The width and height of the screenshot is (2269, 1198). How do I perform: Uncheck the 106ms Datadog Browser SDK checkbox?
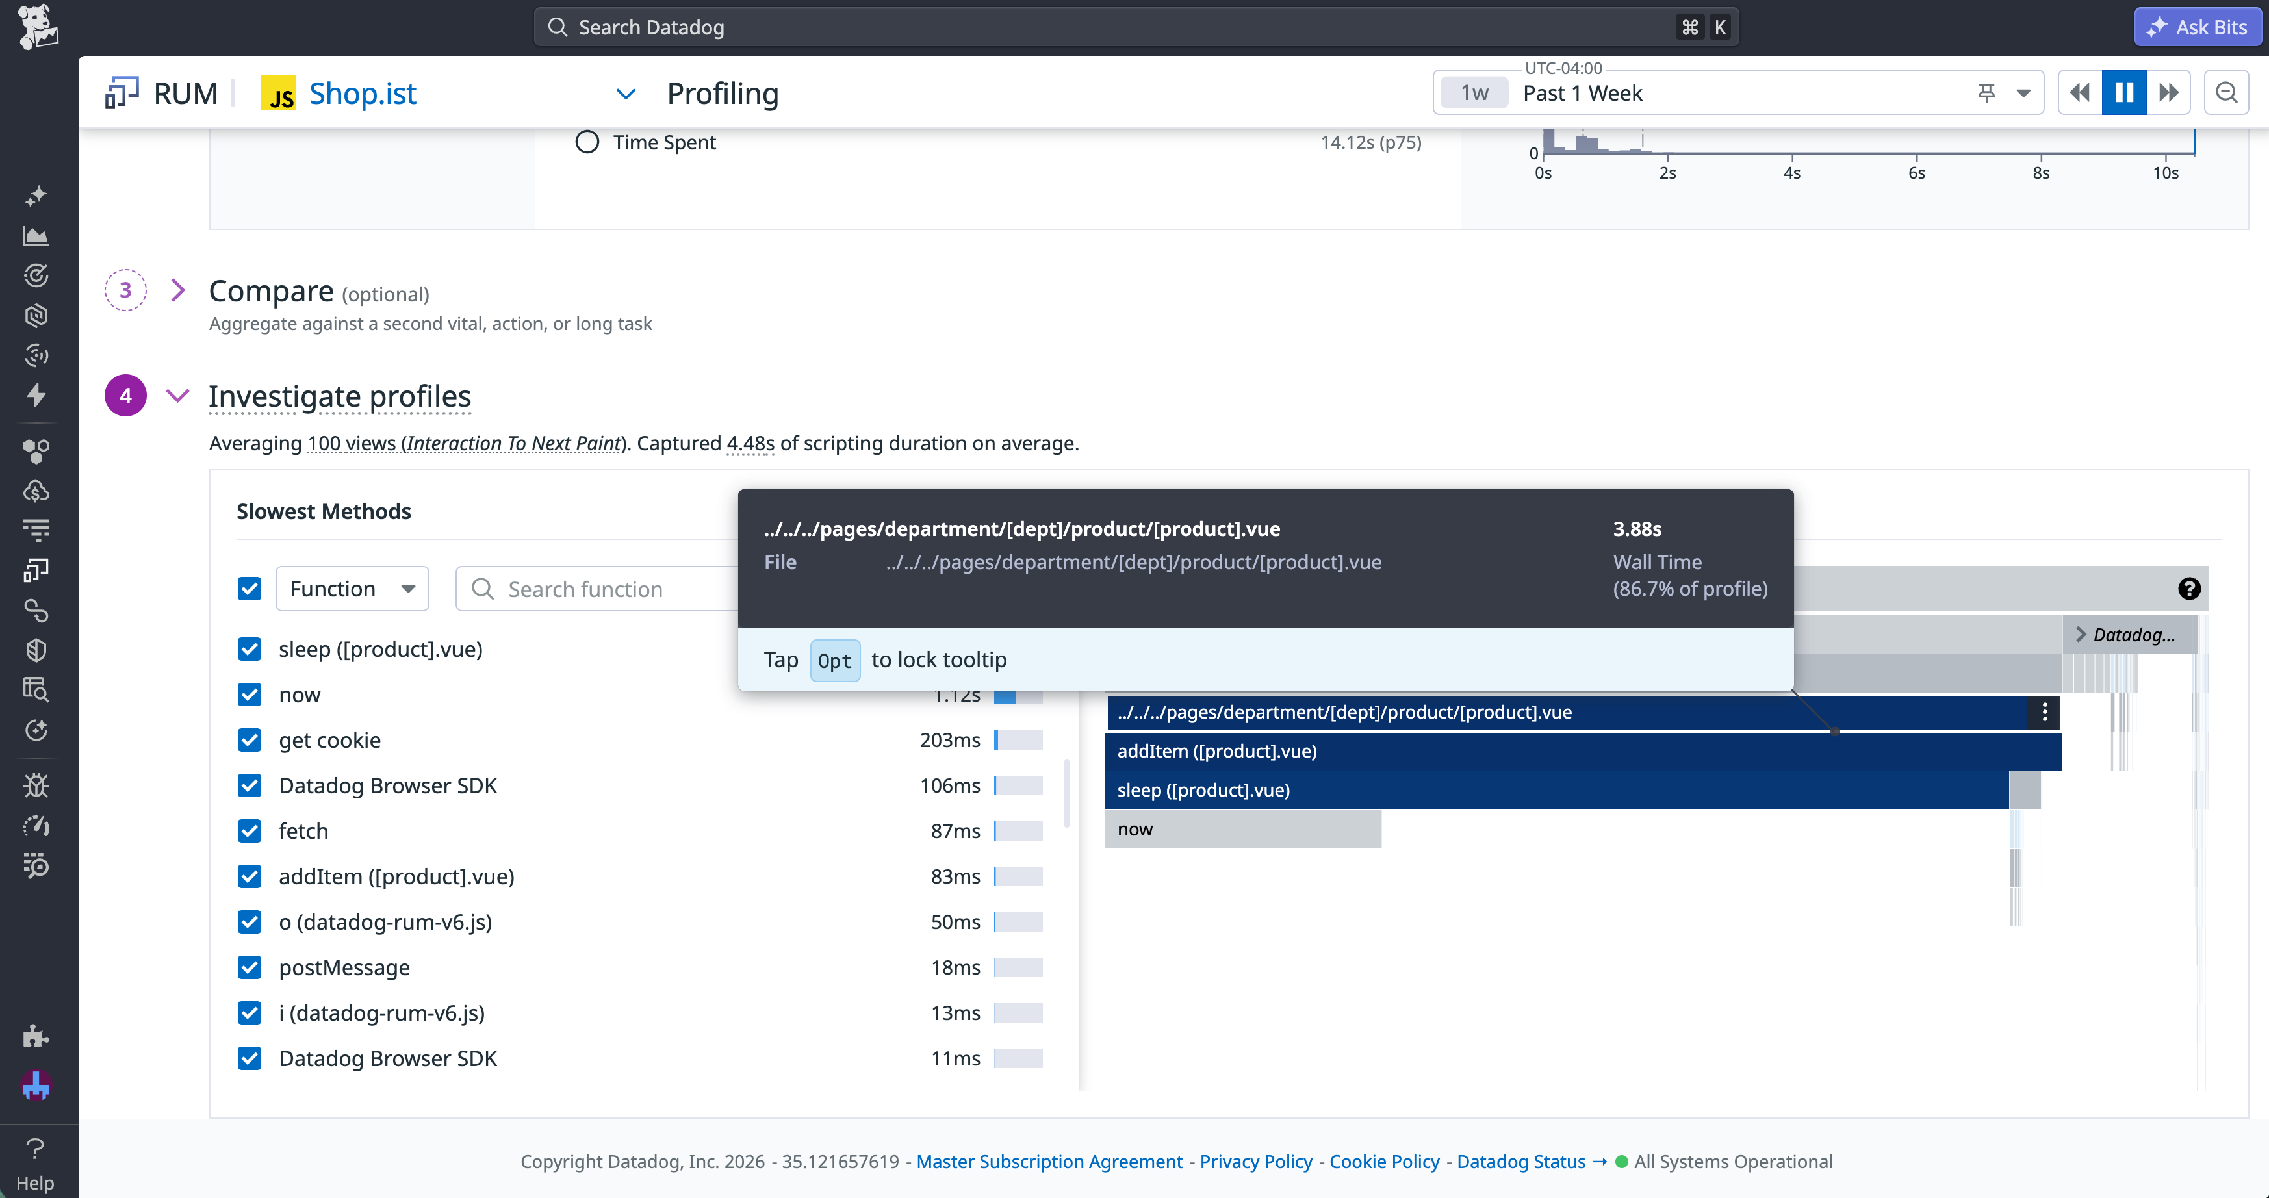pyautogui.click(x=250, y=785)
